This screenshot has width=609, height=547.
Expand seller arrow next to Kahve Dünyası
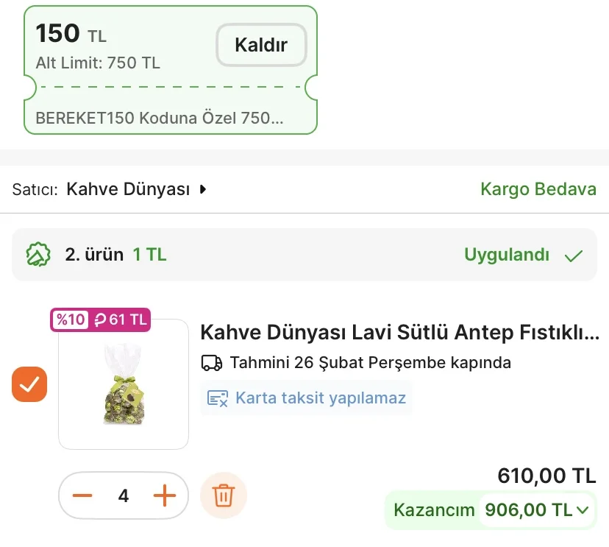(203, 189)
